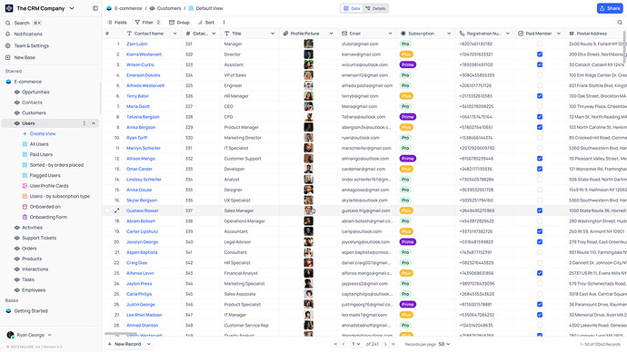Click the Prime subscription tag for Wilson Curtis
Screen dimensions: 627x352
pos(407,64)
